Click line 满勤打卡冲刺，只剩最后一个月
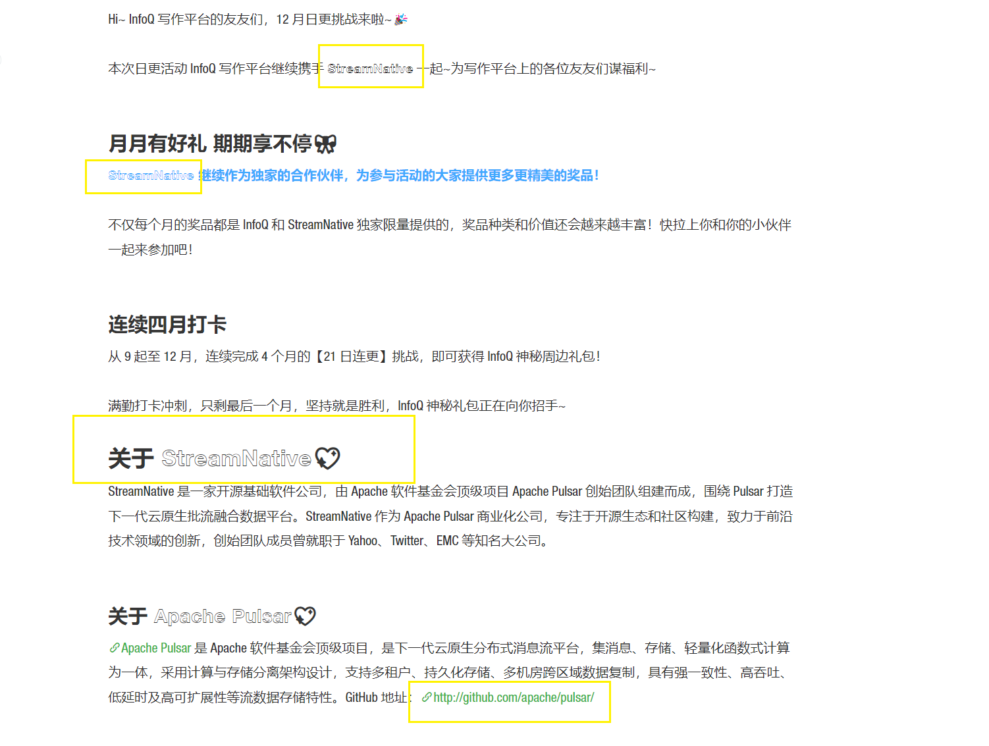The width and height of the screenshot is (989, 746). pyautogui.click(x=336, y=406)
